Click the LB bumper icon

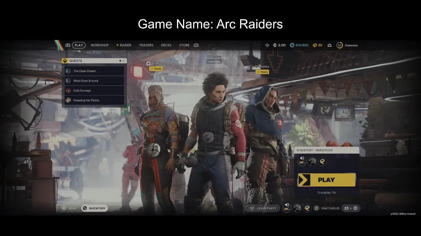click(x=68, y=45)
